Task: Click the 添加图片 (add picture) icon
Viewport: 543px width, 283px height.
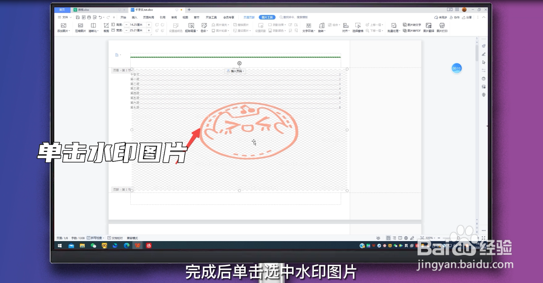Action: [64, 25]
